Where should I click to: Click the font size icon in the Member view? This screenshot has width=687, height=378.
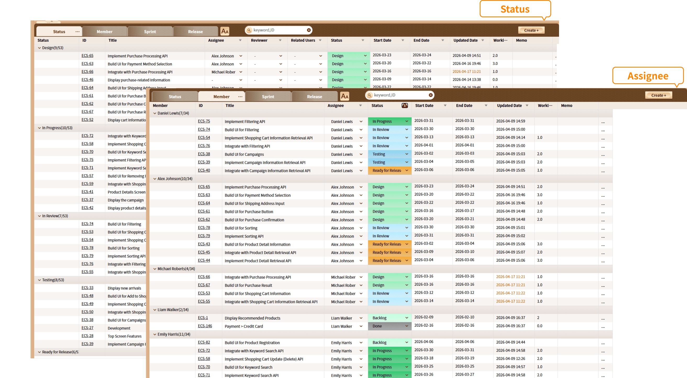click(345, 96)
